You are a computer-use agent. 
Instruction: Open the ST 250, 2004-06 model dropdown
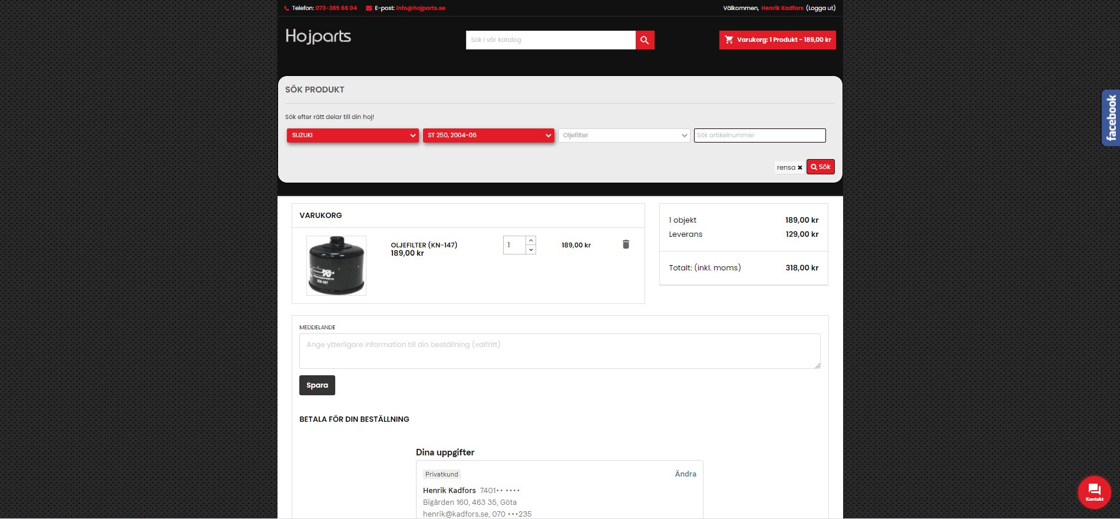[x=488, y=135]
